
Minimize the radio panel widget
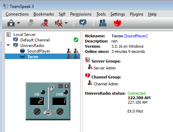coord(60,86)
